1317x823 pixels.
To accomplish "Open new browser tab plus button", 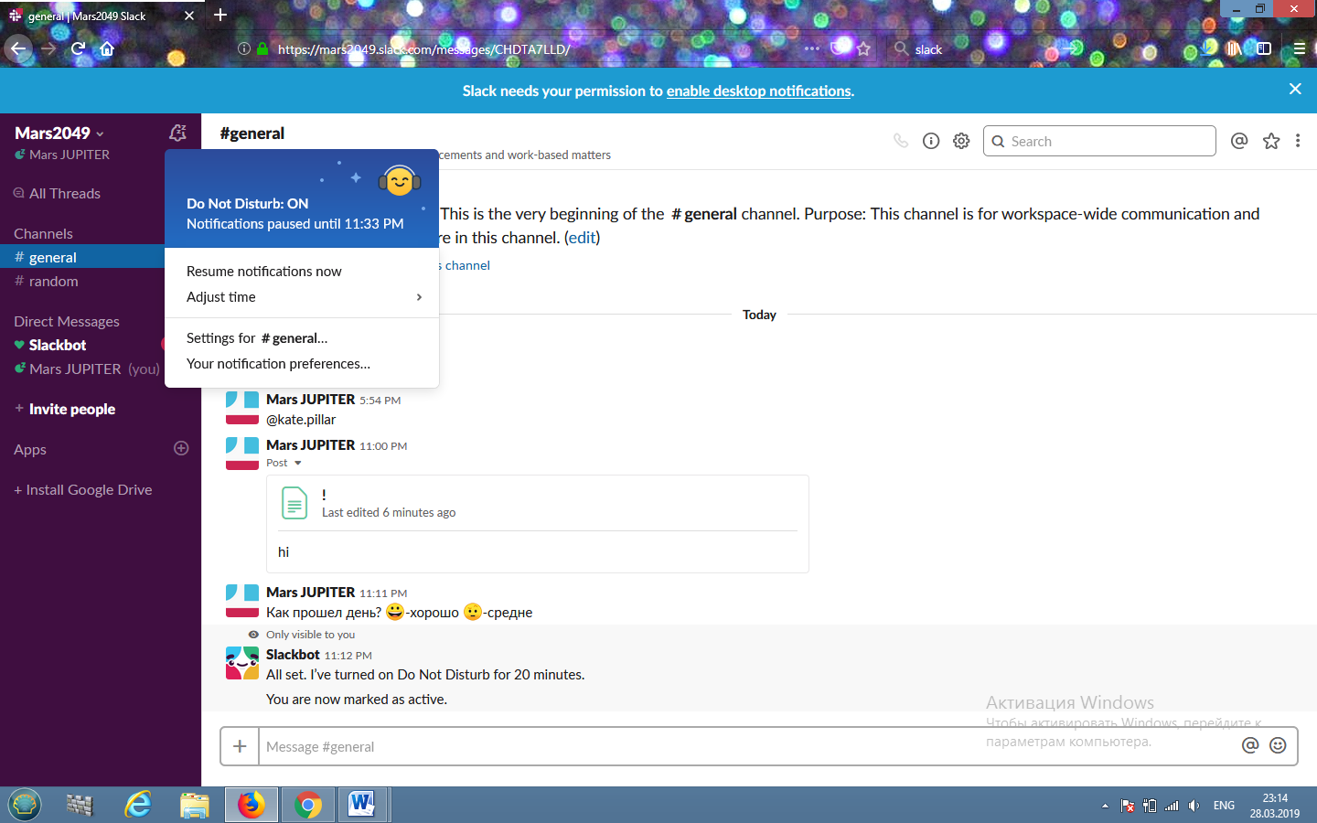I will coord(220,15).
